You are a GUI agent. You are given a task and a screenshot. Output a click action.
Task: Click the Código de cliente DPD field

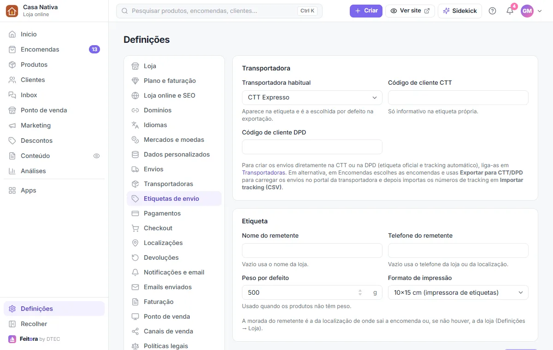pos(312,147)
